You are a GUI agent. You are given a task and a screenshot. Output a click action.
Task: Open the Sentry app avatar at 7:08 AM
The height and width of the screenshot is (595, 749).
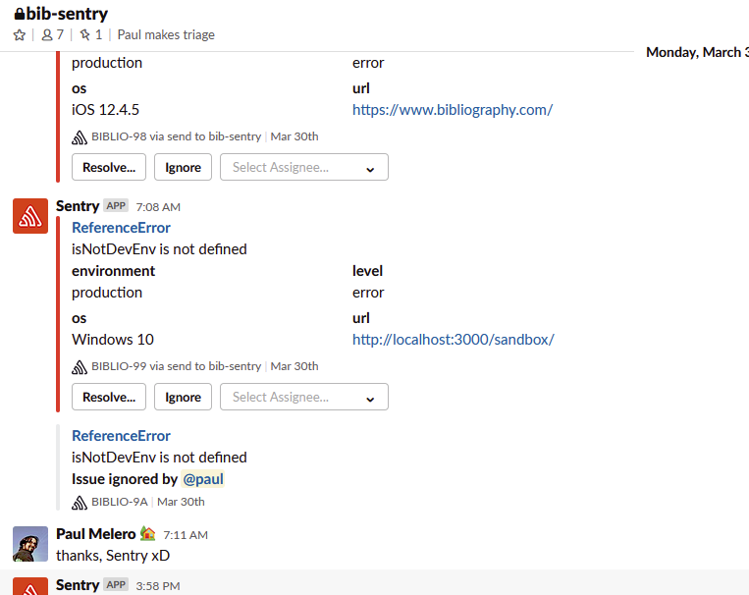pyautogui.click(x=30, y=216)
